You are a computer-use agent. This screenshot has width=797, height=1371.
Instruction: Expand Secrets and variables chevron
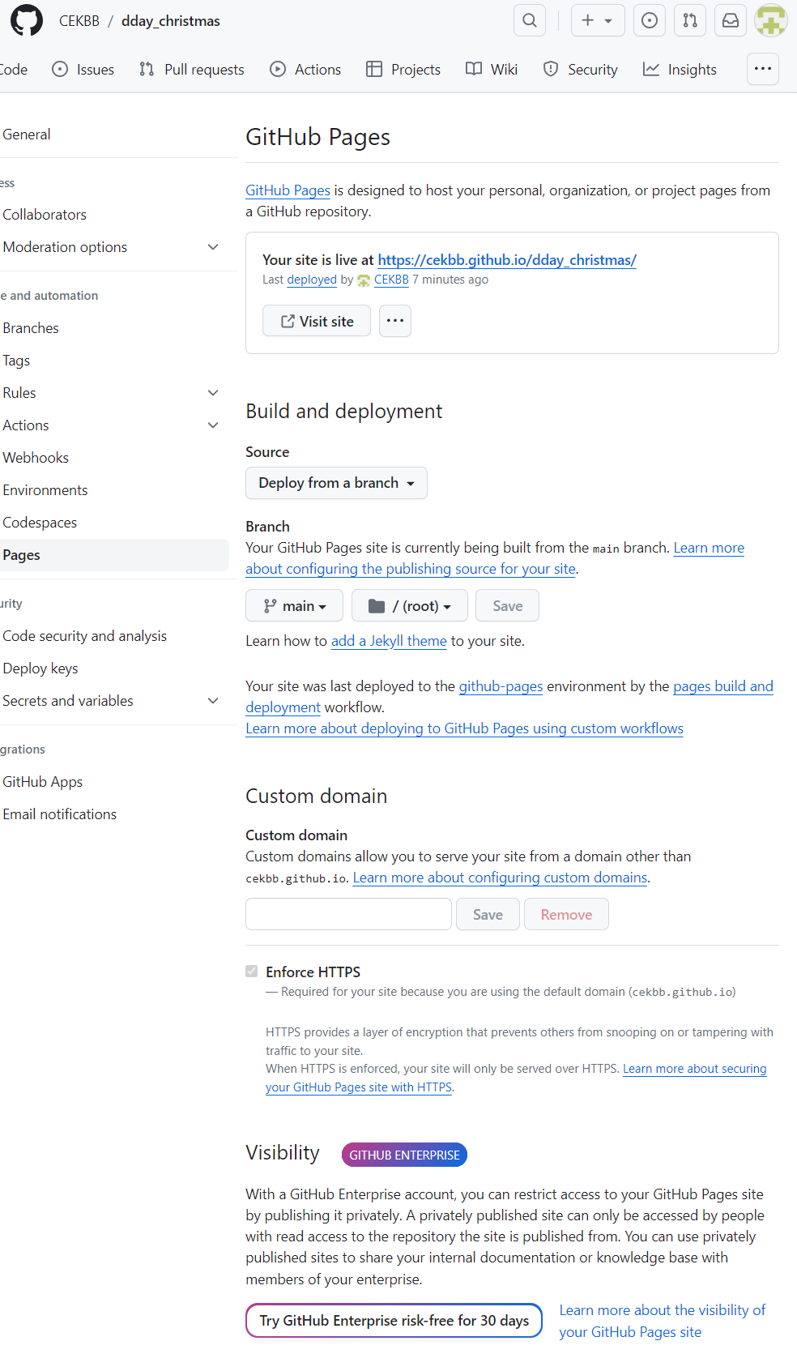pos(213,701)
